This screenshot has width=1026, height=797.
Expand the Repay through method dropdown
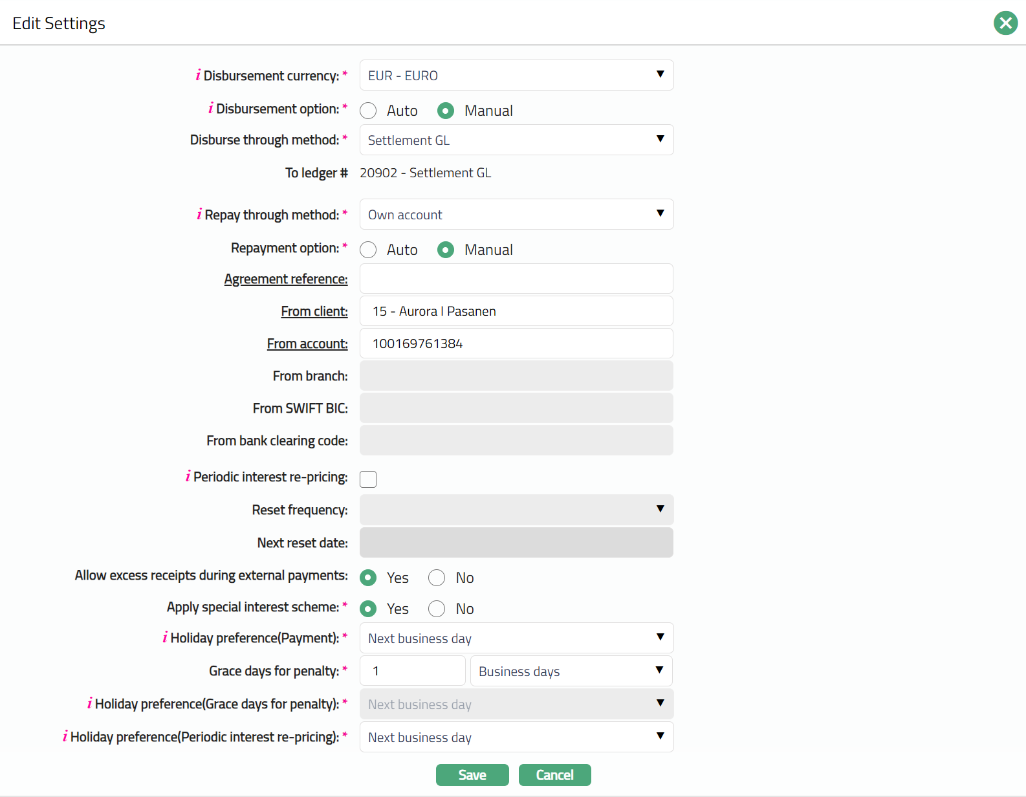516,215
